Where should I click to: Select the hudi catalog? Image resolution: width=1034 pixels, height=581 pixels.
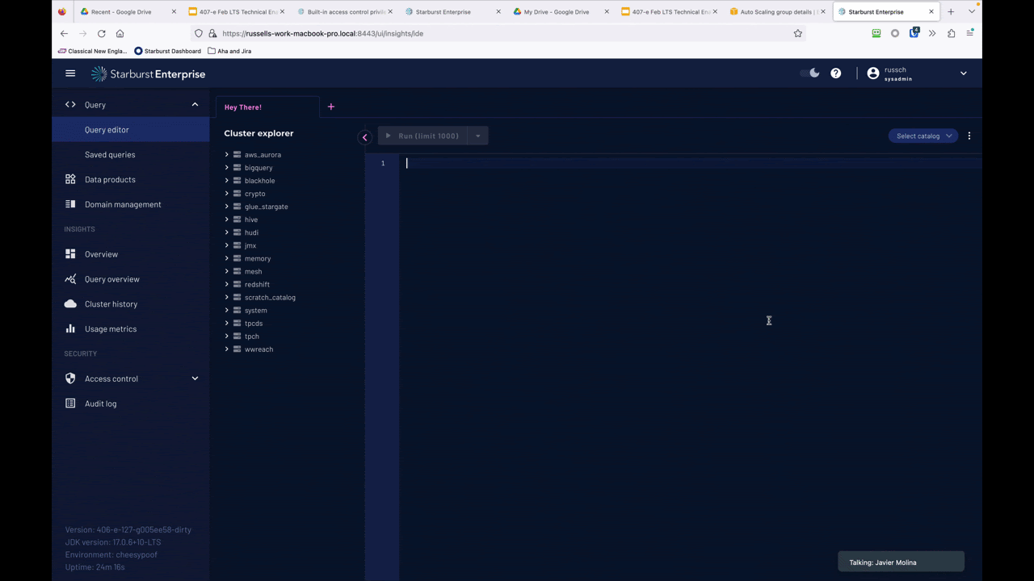251,232
